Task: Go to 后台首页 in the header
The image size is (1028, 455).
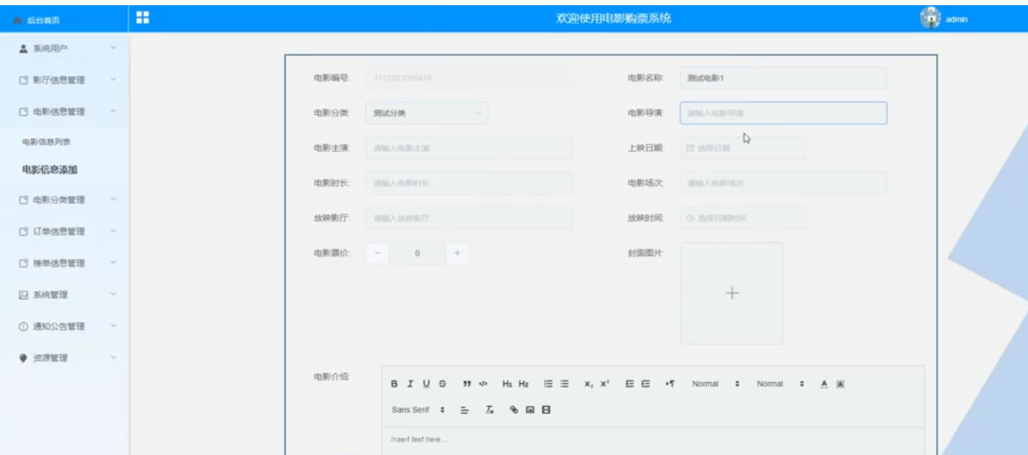Action: point(37,20)
